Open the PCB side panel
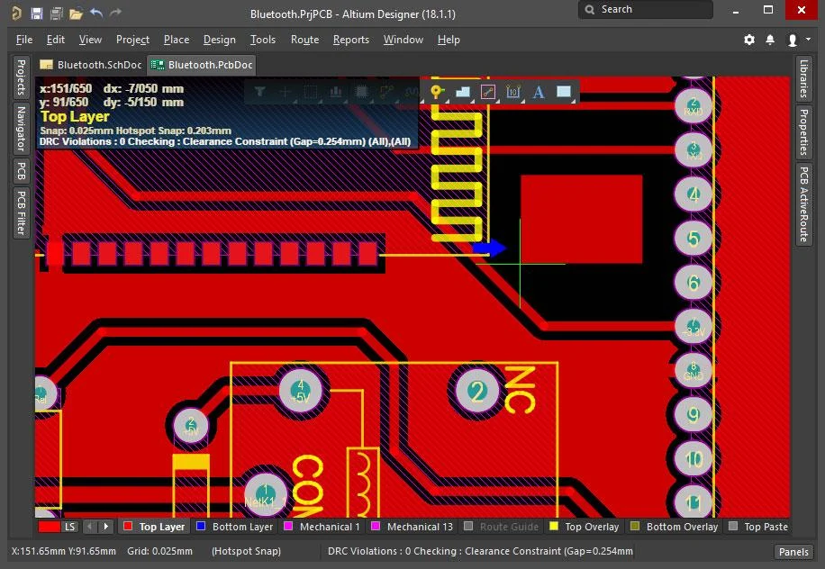825x569 pixels. coord(21,171)
